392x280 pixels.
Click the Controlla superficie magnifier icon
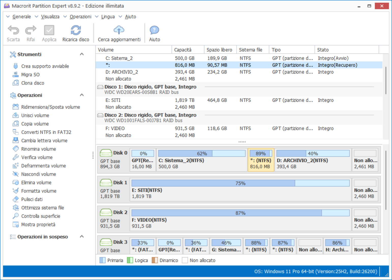point(16,216)
